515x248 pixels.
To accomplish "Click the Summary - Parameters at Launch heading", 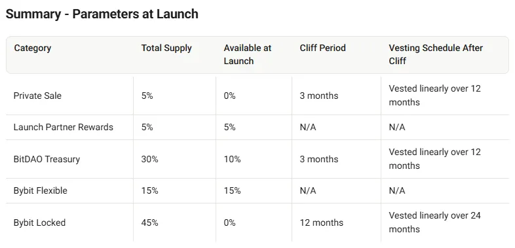I will [102, 14].
